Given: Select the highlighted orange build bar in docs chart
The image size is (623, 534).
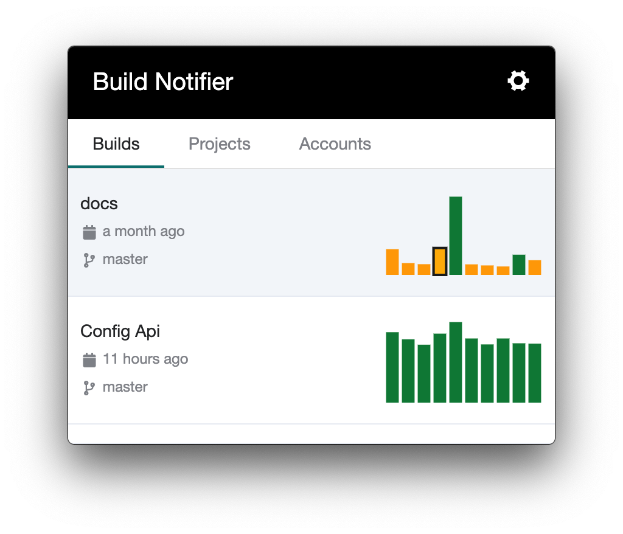Looking at the screenshot, I should (439, 262).
